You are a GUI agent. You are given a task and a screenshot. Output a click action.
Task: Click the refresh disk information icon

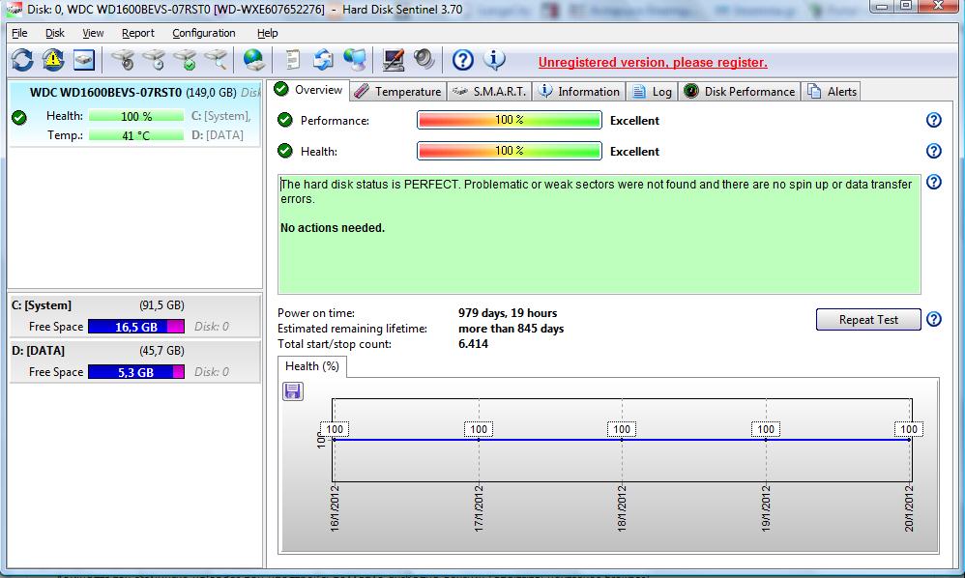(22, 60)
